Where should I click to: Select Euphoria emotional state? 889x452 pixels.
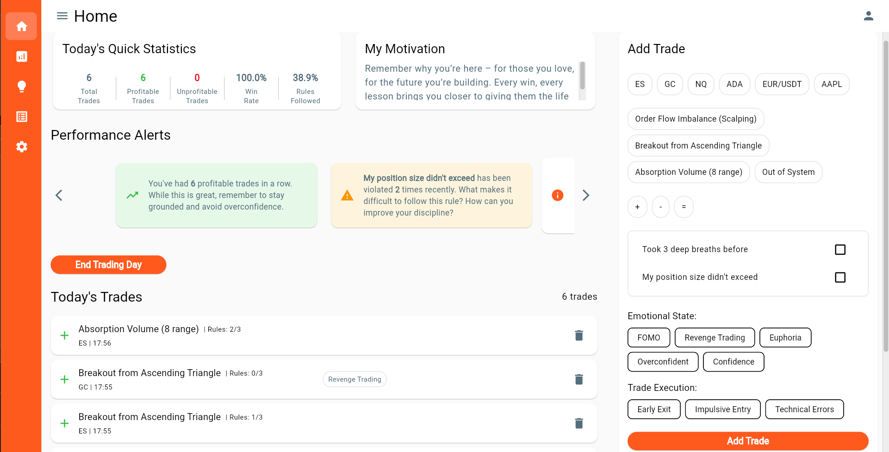point(785,338)
